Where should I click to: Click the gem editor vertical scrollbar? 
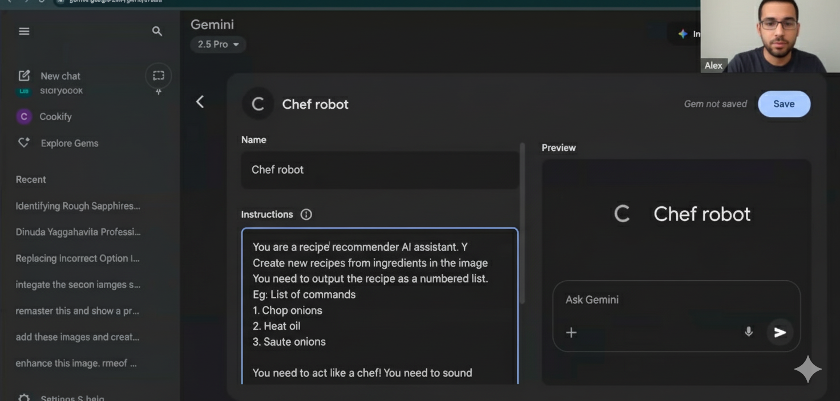click(x=522, y=222)
